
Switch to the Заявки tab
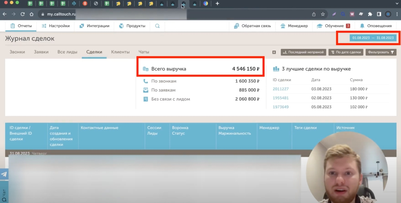tap(41, 52)
